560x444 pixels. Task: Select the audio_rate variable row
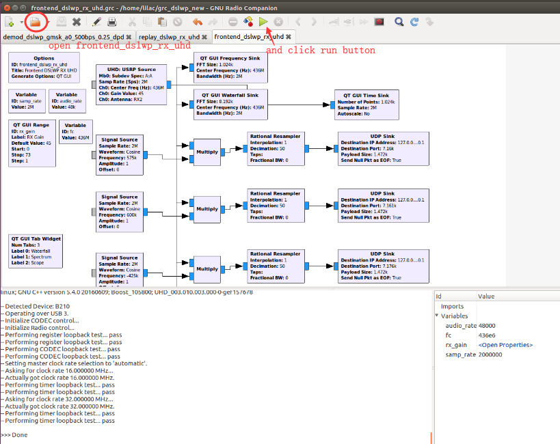pos(497,326)
